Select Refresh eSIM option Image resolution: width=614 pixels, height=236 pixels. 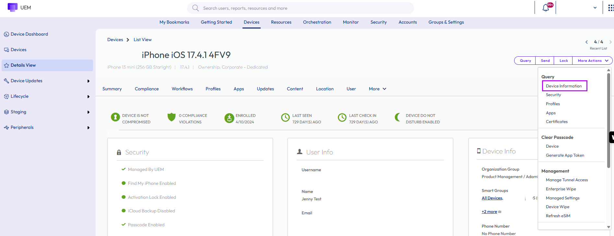(558, 216)
